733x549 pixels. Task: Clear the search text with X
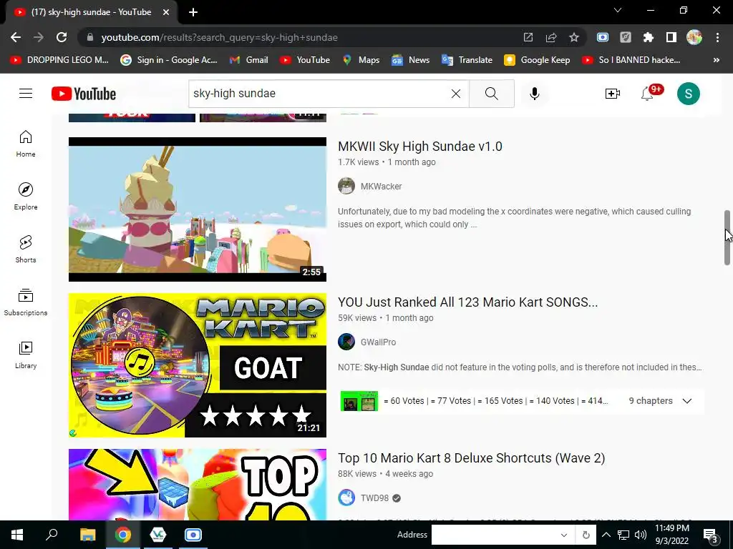tap(456, 94)
